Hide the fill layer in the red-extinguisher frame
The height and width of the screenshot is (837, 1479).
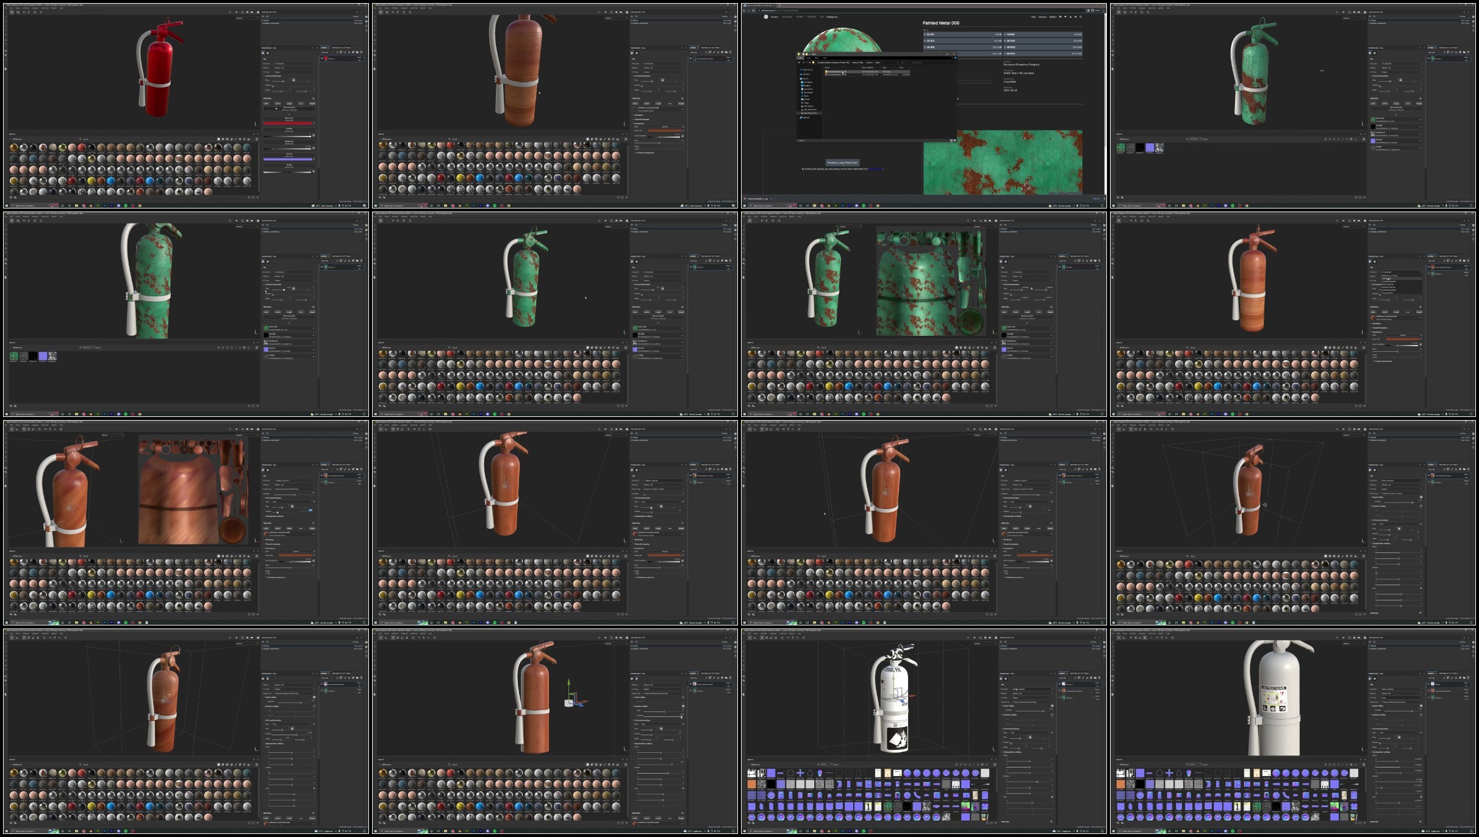coord(323,59)
